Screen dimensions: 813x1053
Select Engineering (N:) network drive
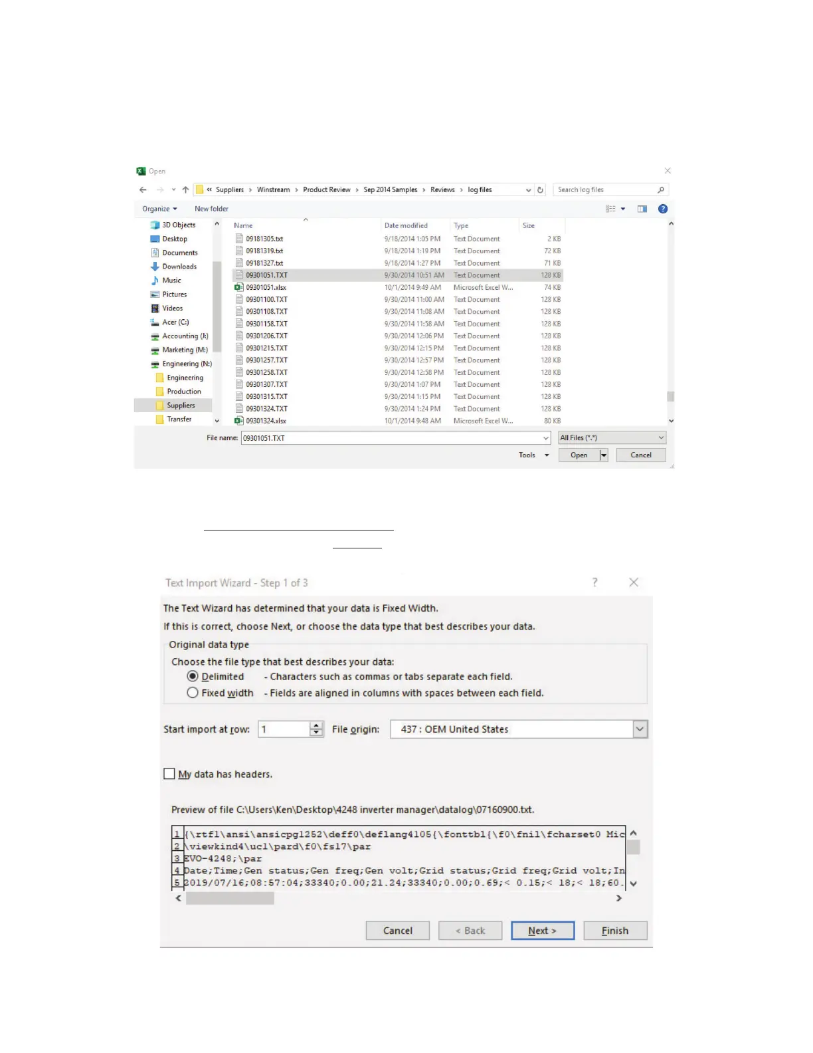coord(181,364)
